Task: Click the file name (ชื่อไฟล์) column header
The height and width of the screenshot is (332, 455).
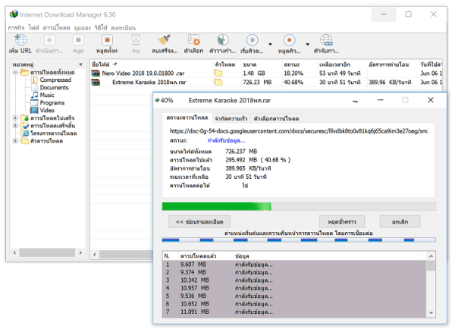Action: pos(151,64)
